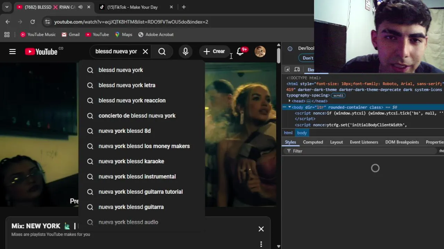This screenshot has width=444, height=249.
Task: Choose suggestion 'nueva york blessd audio'
Action: [142, 222]
